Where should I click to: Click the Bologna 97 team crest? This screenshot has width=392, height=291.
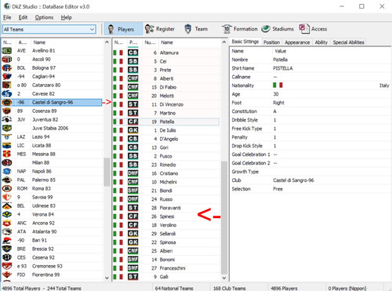click(x=7, y=68)
